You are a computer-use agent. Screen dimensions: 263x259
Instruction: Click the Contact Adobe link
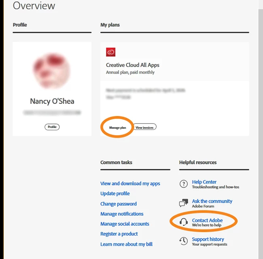(x=207, y=220)
